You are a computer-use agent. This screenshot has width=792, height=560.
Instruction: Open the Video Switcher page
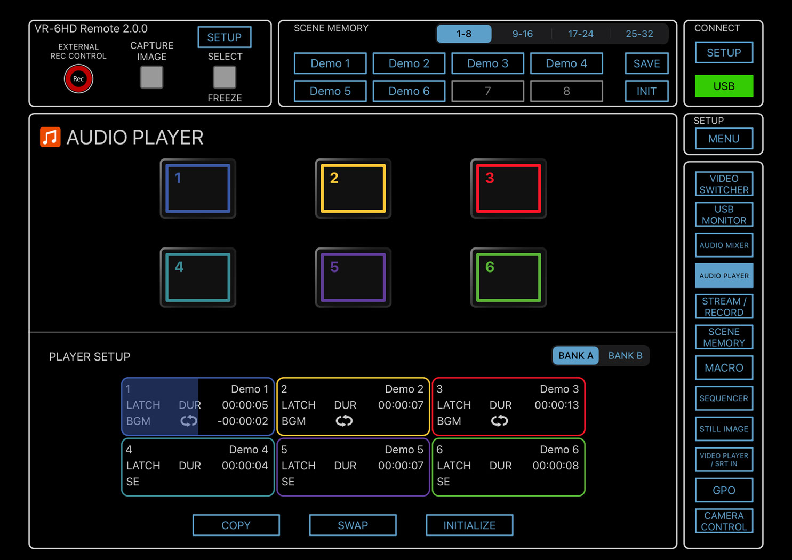tap(724, 184)
